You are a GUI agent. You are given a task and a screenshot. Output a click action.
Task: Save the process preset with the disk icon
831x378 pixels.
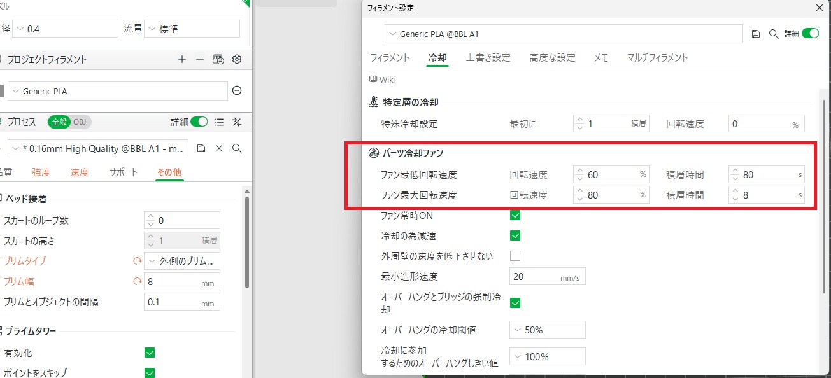(201, 148)
